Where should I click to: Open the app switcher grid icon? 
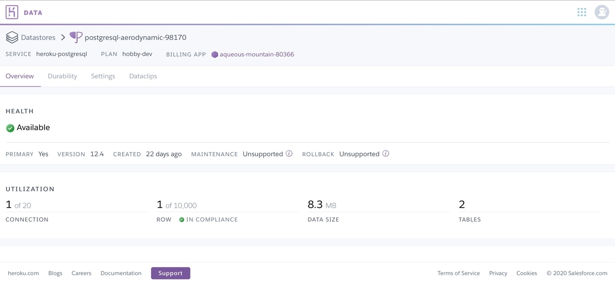click(582, 12)
